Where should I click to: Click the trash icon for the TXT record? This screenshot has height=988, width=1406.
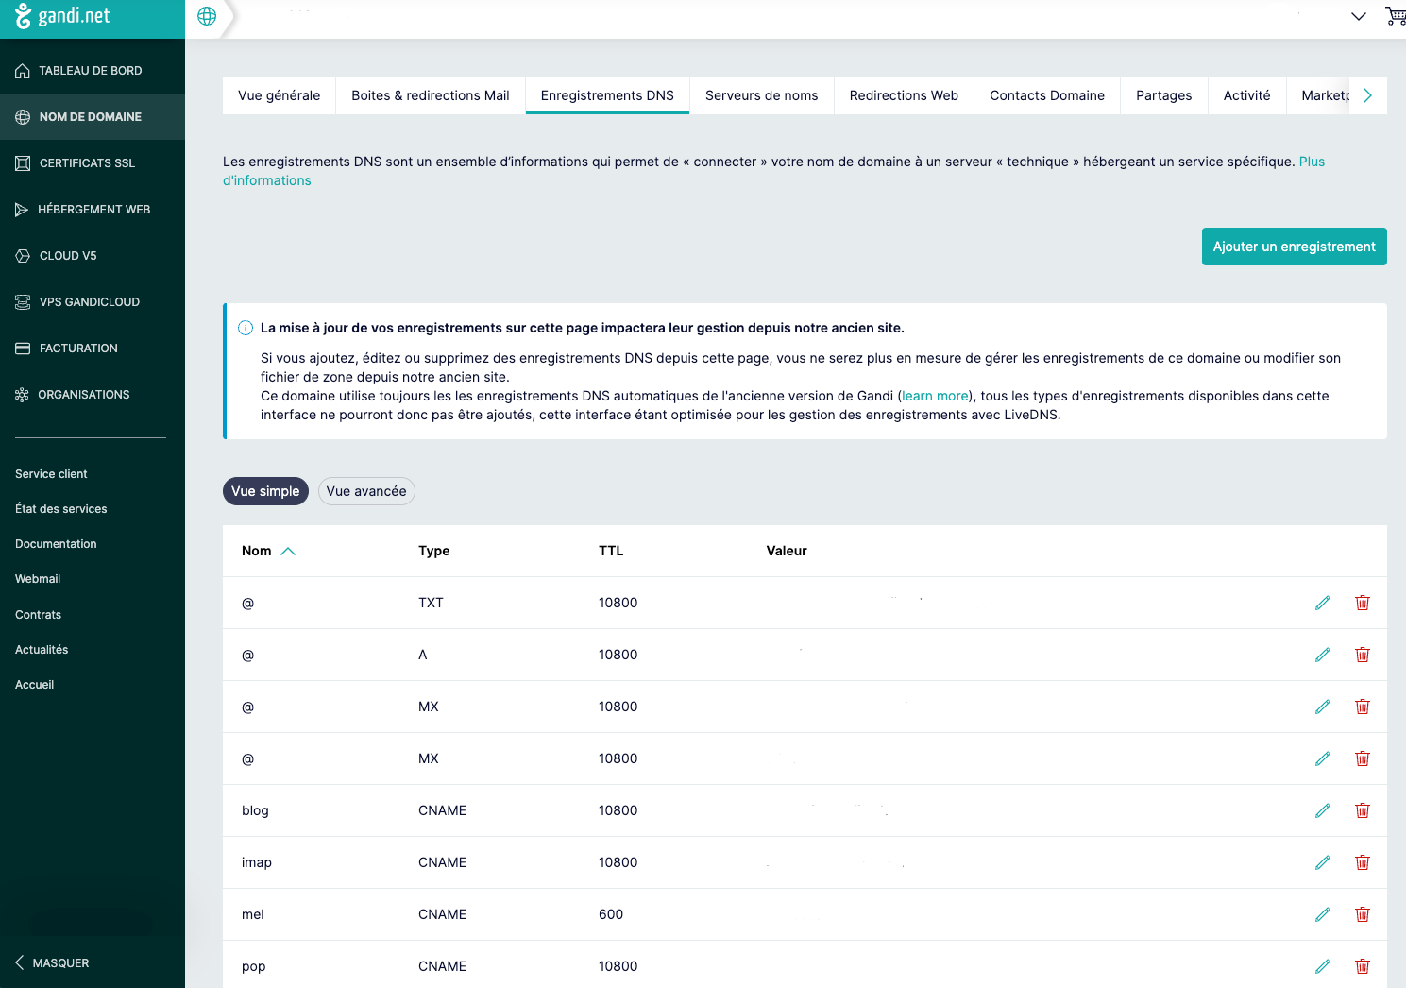(1362, 603)
